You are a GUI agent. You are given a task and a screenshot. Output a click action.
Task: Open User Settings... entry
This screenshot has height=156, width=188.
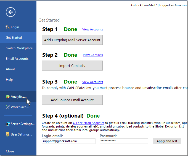coord(18,134)
